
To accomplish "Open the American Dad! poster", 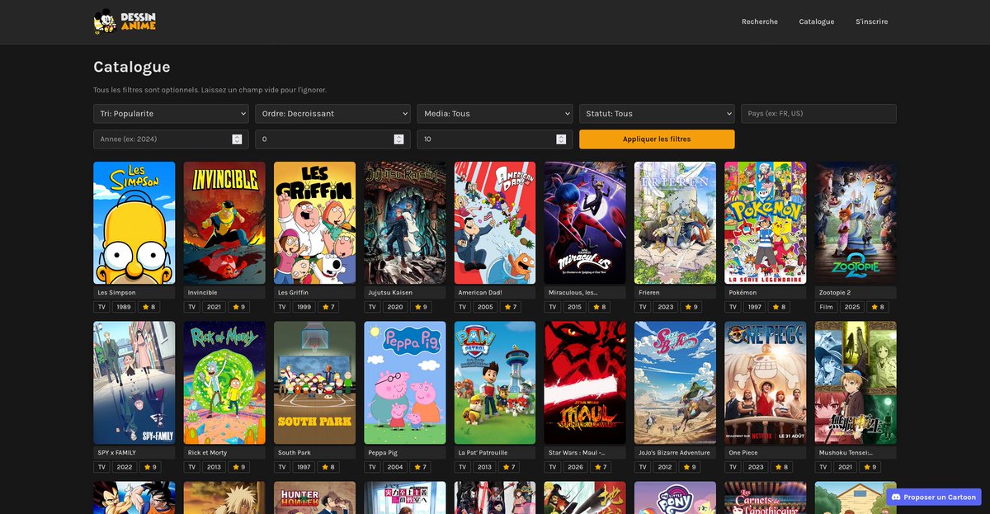I will 495,223.
